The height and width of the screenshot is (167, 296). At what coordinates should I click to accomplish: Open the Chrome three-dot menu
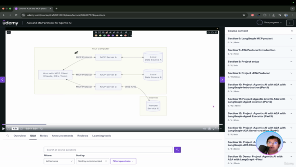click(x=292, y=15)
